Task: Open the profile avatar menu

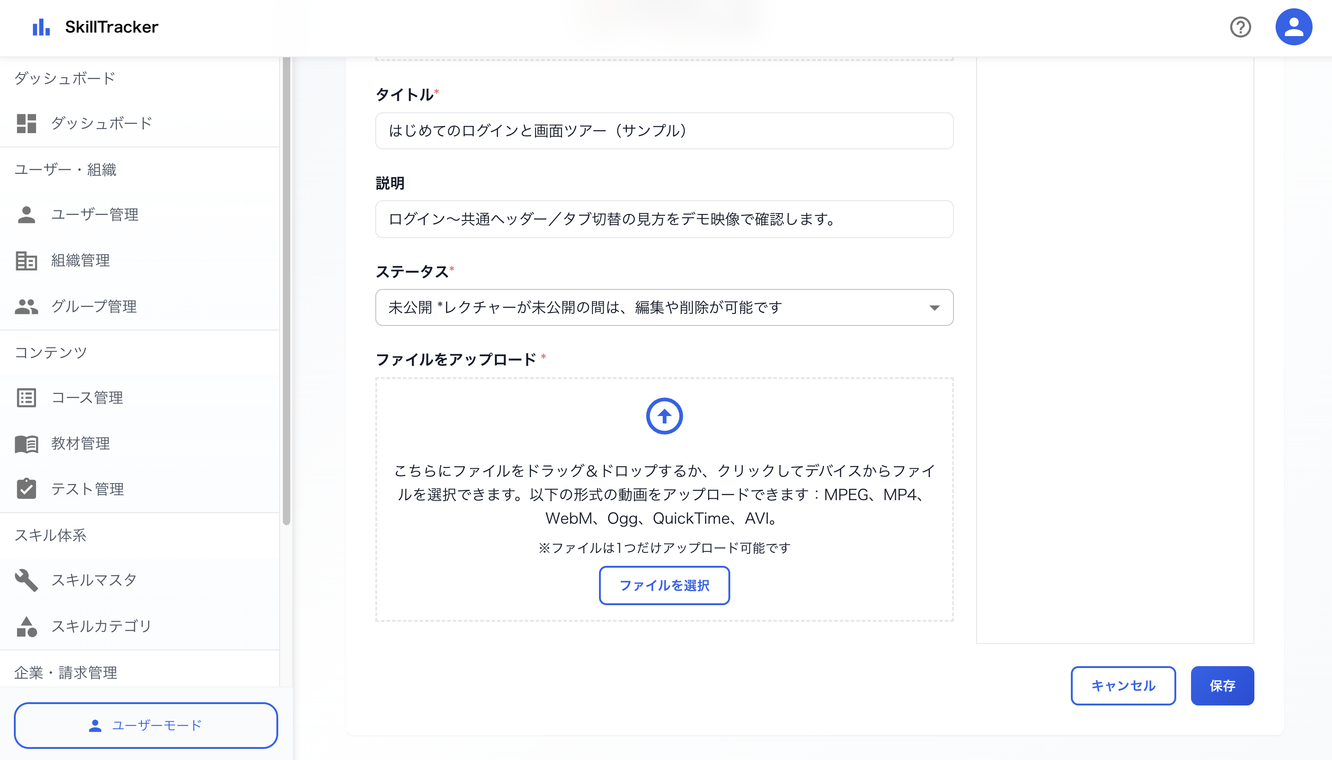Action: coord(1292,26)
